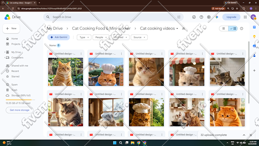Open Chrome extensions puzzle icon

coord(244,8)
